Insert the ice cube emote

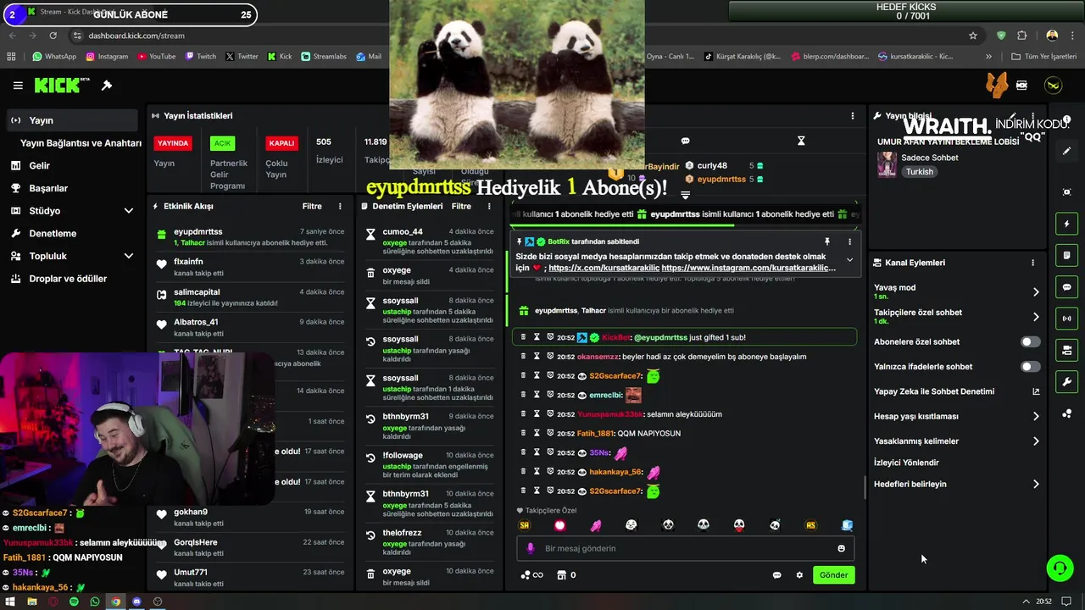[847, 525]
